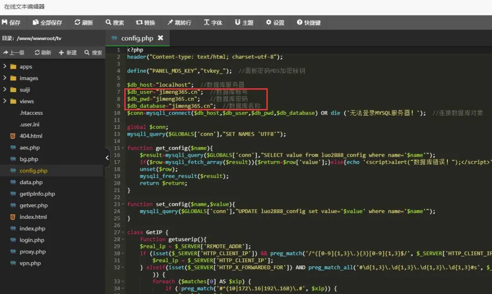Image resolution: width=492 pixels, height=294 pixels.
Task: Click the getIpInfo.php file icon
Action: [13, 194]
